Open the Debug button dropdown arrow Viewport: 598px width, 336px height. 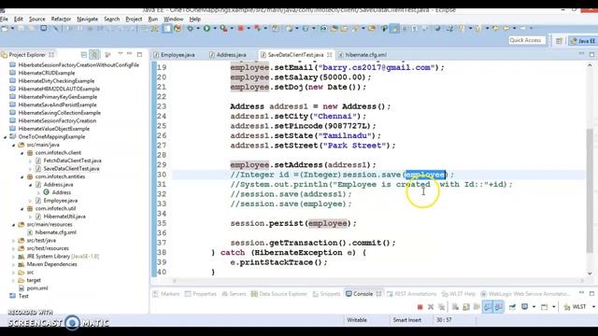(197, 29)
